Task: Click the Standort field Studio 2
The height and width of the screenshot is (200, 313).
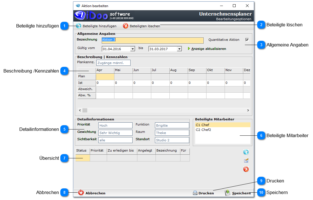Action: [x=172, y=140]
